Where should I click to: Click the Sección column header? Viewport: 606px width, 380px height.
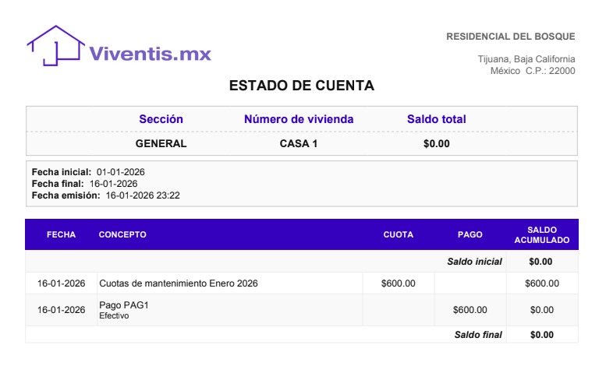[161, 119]
